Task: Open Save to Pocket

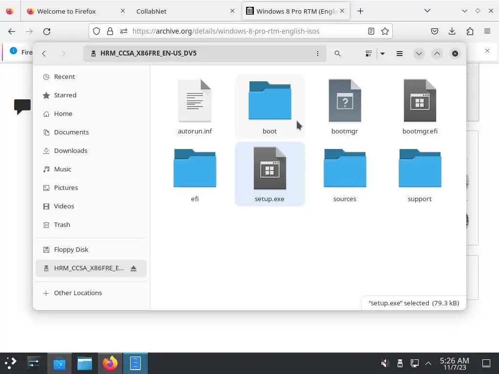Action: click(x=434, y=31)
